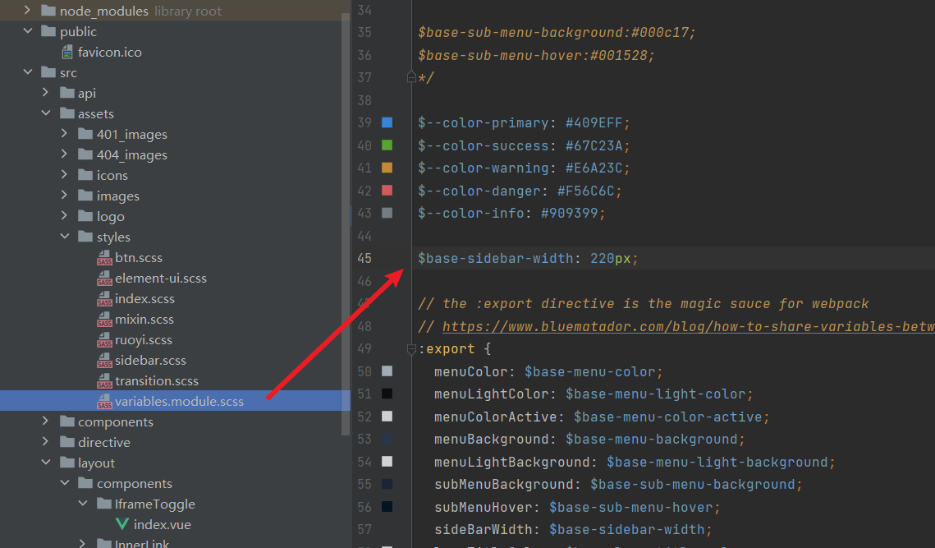Open the red color-danger gutter swatch
This screenshot has width=935, height=548.
387,191
